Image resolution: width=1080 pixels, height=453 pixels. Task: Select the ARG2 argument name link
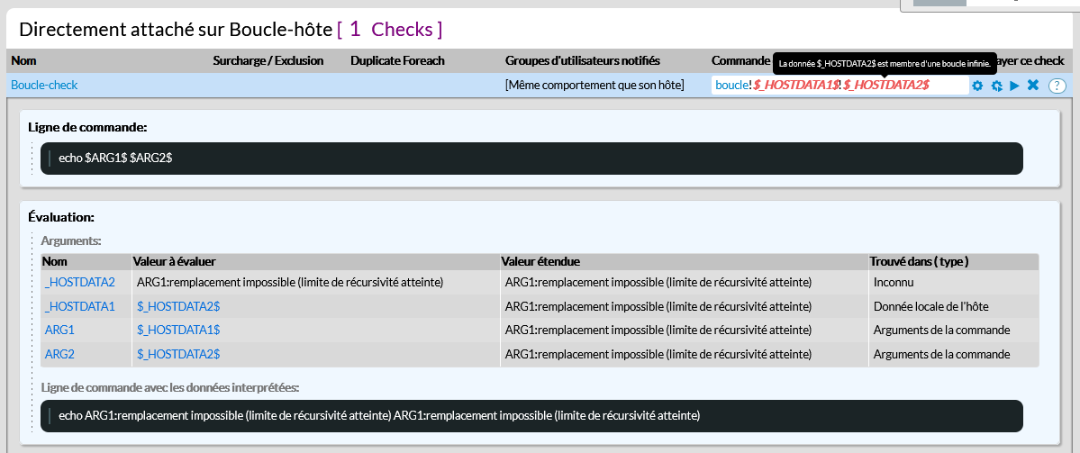[59, 354]
